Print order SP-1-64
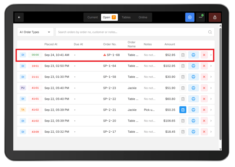 pyautogui.click(x=194, y=66)
